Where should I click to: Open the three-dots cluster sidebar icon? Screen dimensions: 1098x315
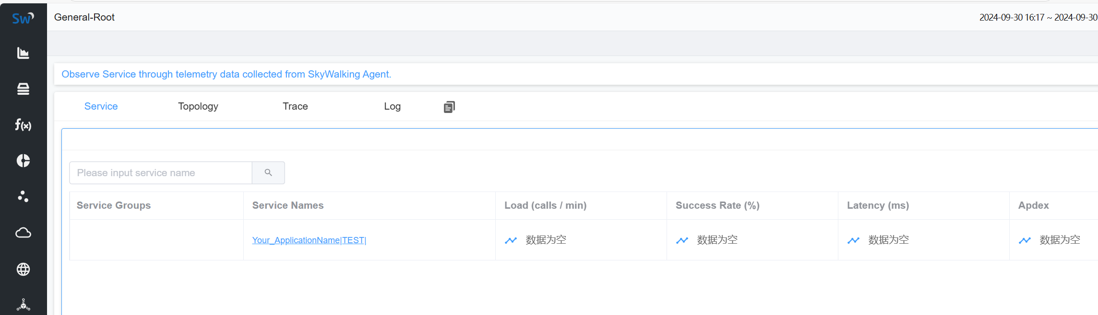[x=23, y=196]
